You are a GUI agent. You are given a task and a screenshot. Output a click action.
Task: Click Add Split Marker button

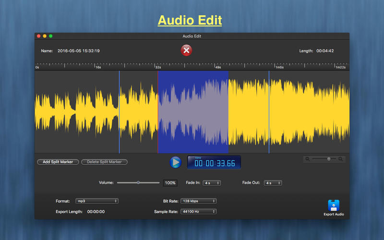[58, 162]
